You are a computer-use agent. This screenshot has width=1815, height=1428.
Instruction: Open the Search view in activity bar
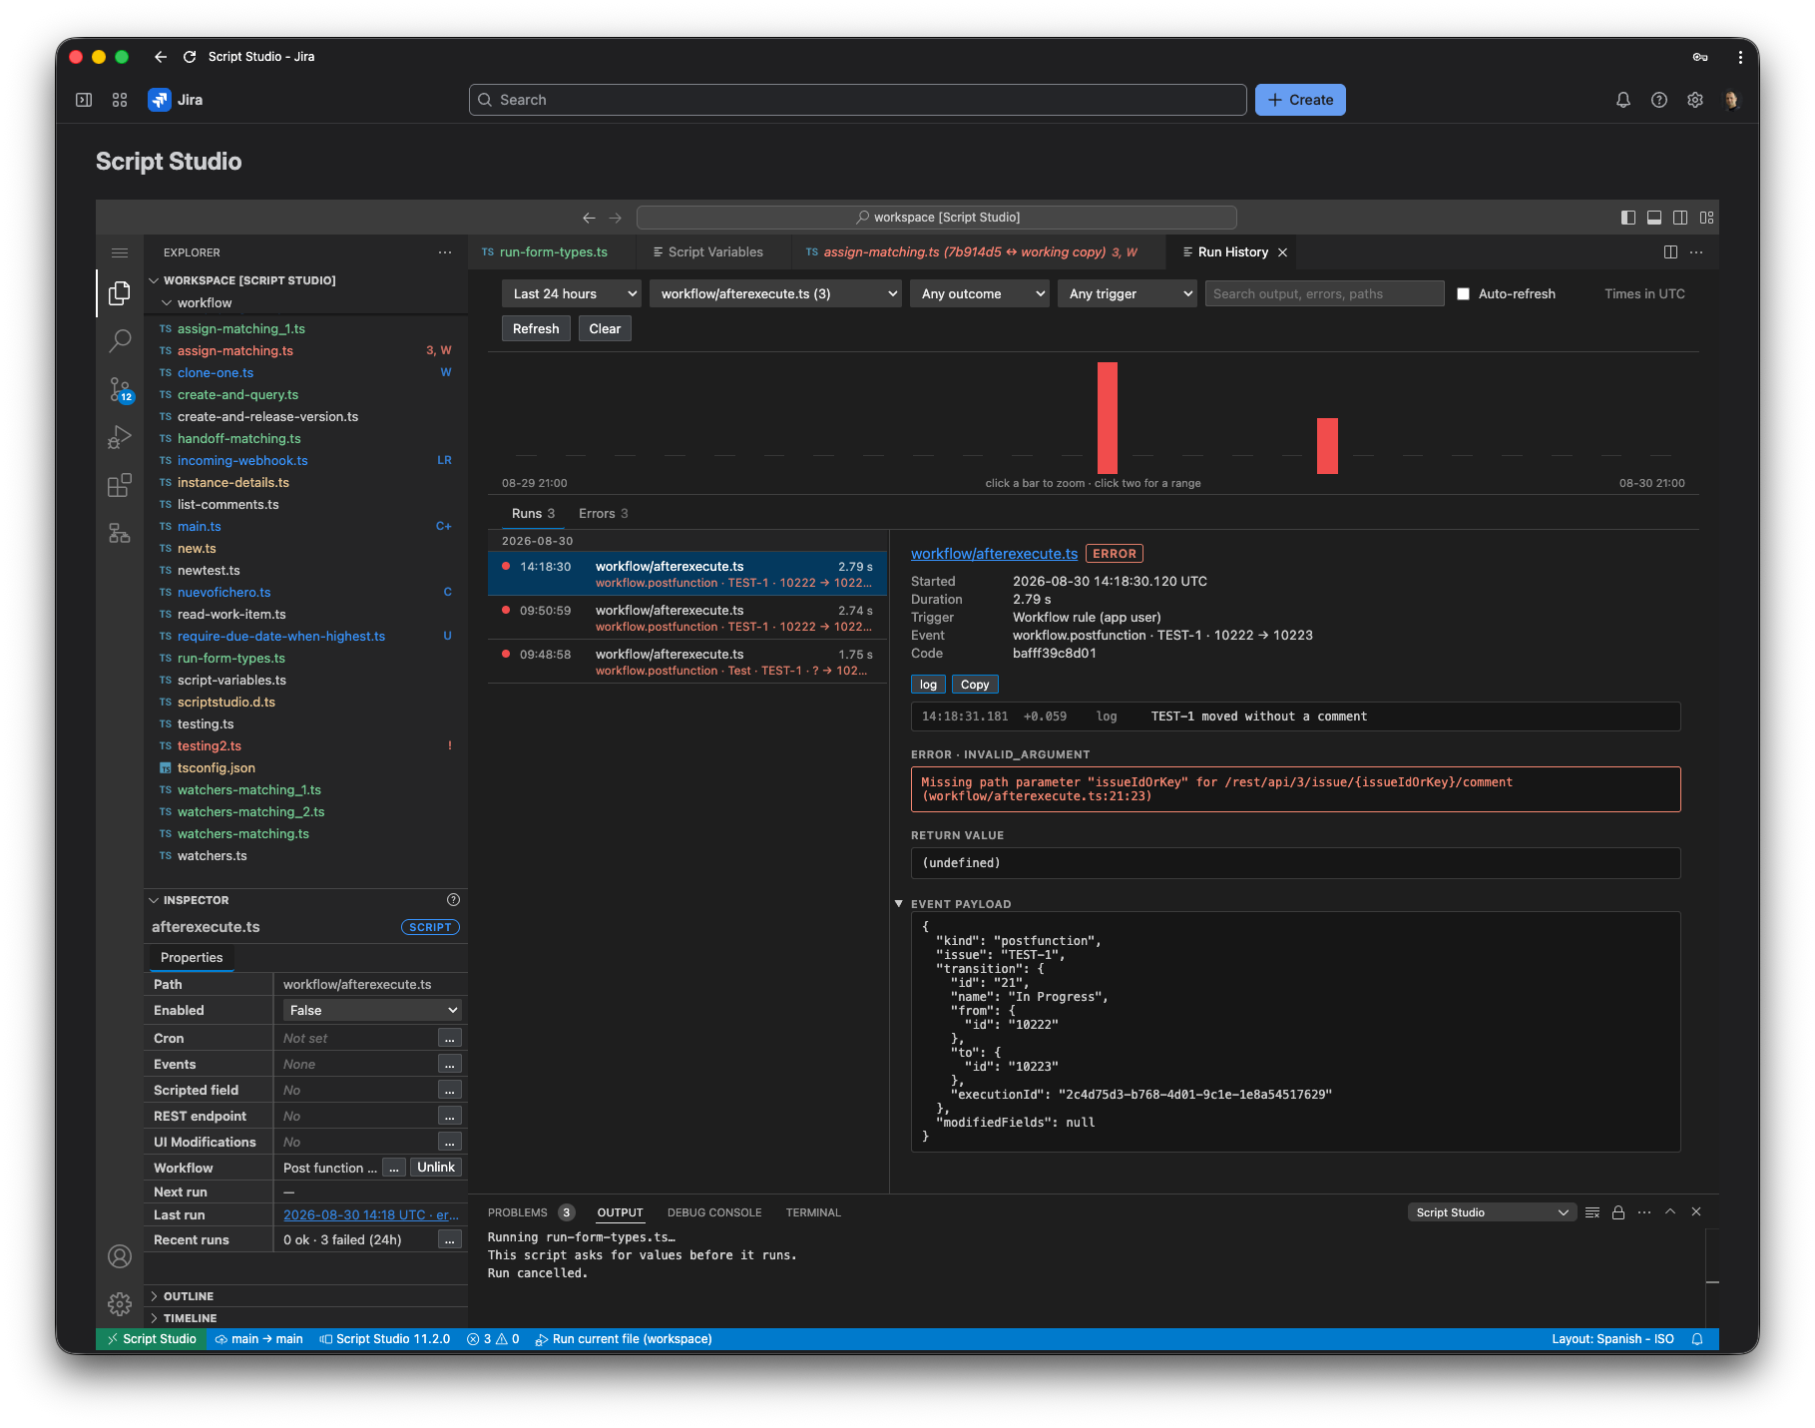pyautogui.click(x=120, y=340)
